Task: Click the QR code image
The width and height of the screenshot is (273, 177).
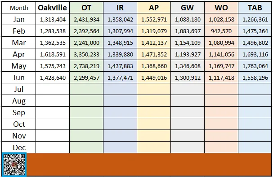Action: pos(14,165)
